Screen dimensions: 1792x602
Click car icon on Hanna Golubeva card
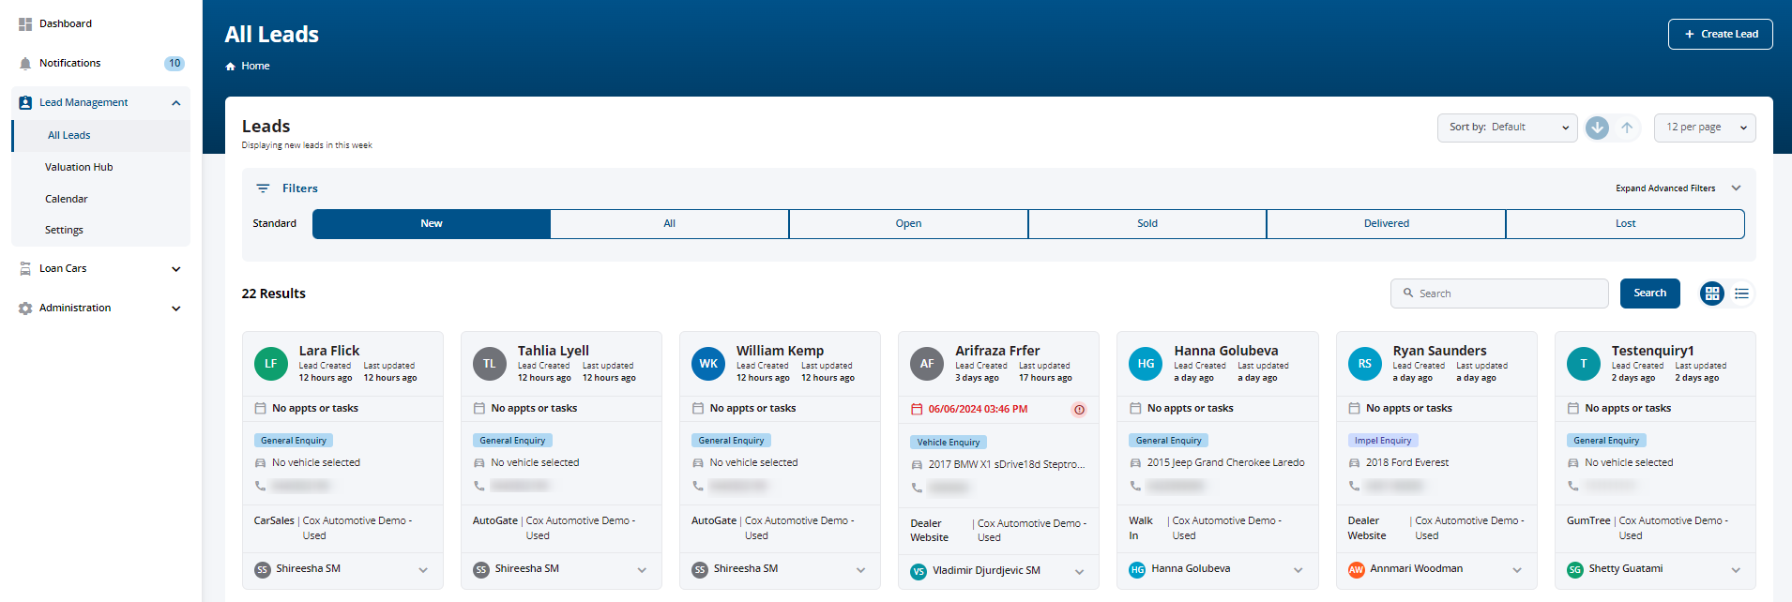tap(1135, 463)
